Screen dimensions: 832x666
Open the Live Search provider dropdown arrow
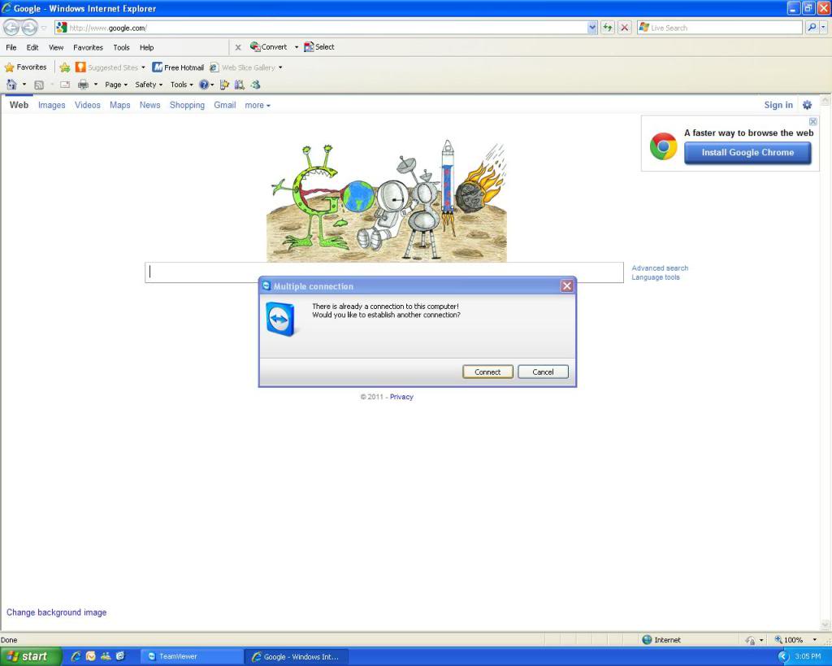point(824,27)
